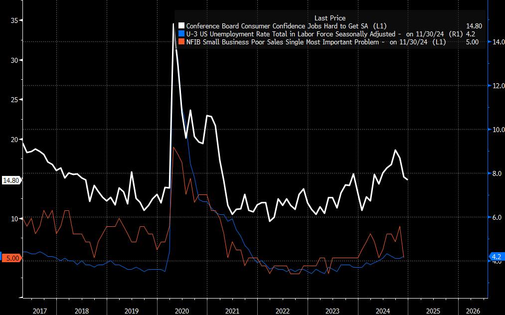This screenshot has height=315, width=505.
Task: Click the 2021 year label on time axis
Action: [x=232, y=311]
